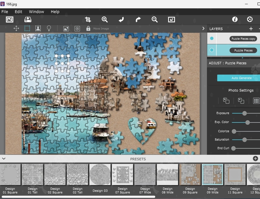This screenshot has height=199, width=260.
Task: Undo the last action via the back arrow
Action: click(x=121, y=19)
